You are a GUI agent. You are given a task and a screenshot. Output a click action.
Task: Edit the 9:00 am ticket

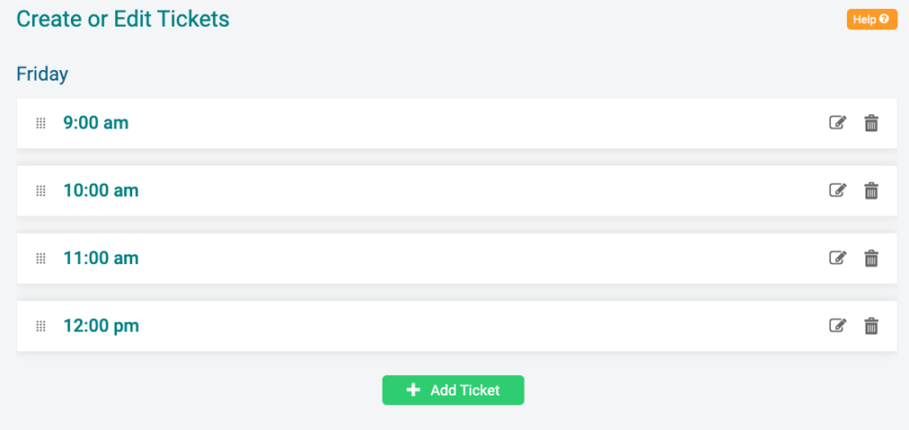[837, 122]
